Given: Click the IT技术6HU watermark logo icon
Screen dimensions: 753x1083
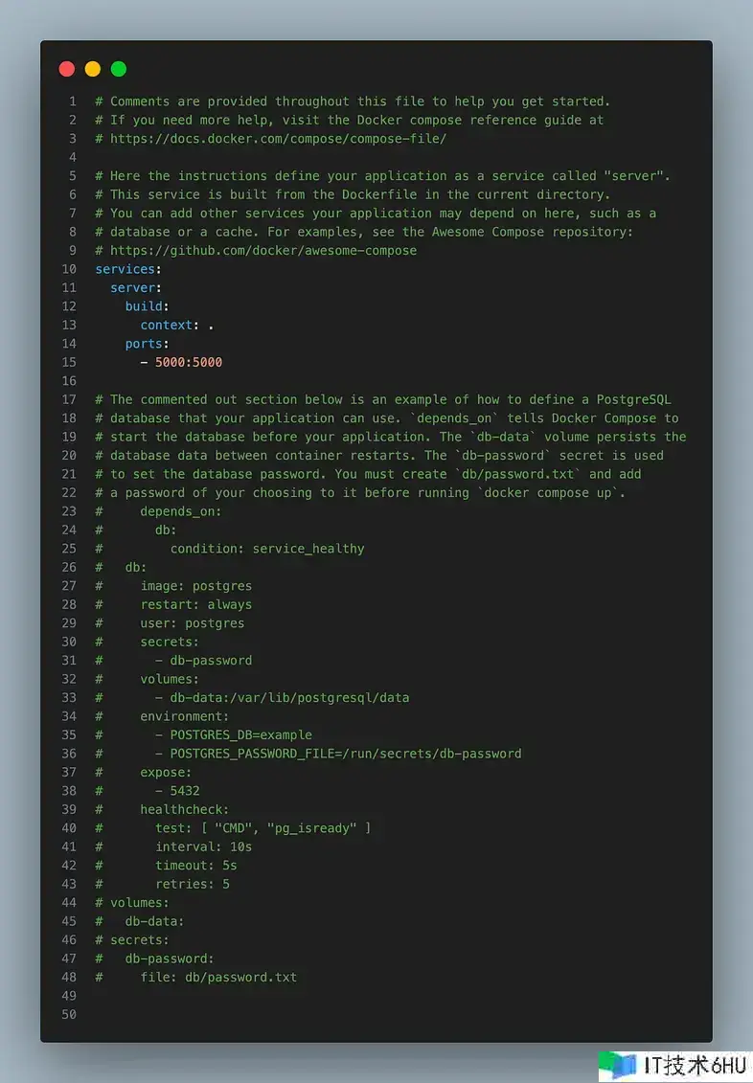Looking at the screenshot, I should (618, 1065).
